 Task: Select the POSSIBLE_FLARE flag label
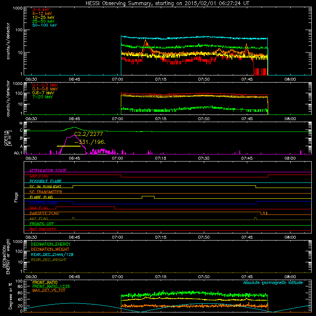point(45,181)
